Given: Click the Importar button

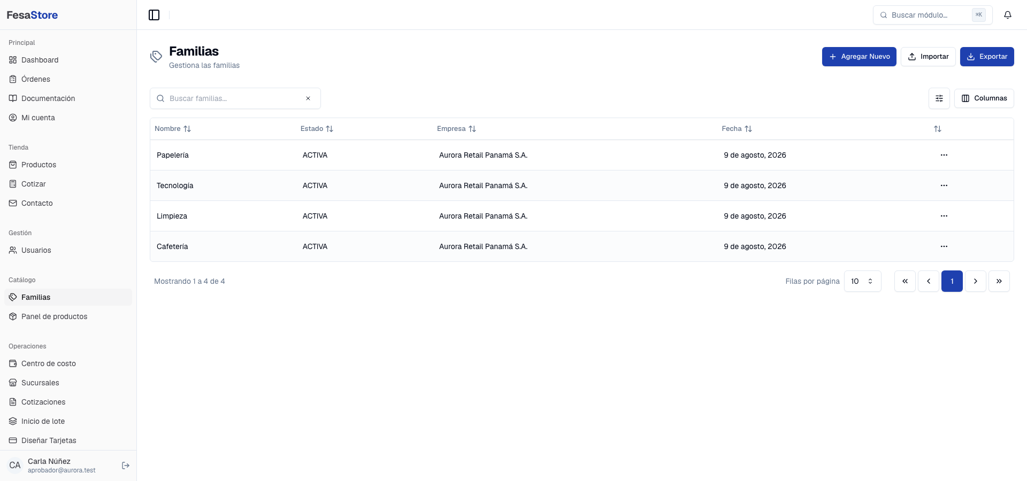Looking at the screenshot, I should point(928,57).
